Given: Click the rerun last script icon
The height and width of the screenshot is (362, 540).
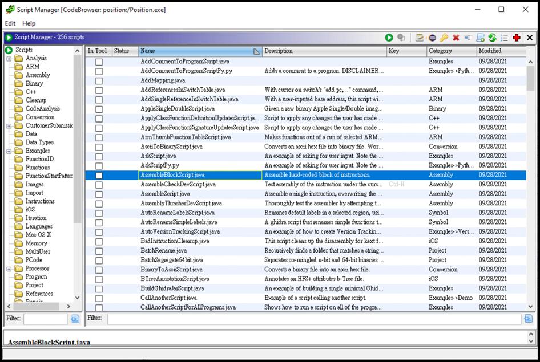Looking at the screenshot, I should pos(401,38).
